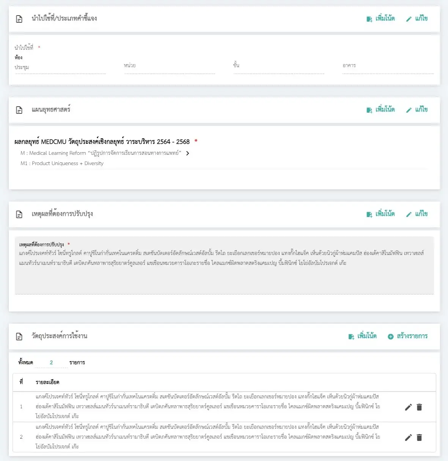Add a note to นำไปใช้ที่ section
The height and width of the screenshot is (461, 448).
point(380,19)
